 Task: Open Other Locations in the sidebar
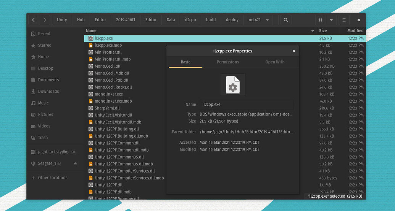(53, 178)
